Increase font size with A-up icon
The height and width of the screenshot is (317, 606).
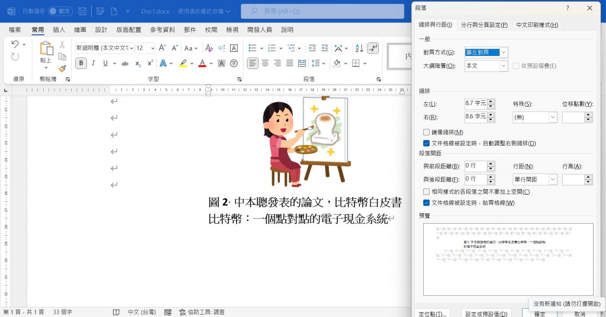coord(162,48)
